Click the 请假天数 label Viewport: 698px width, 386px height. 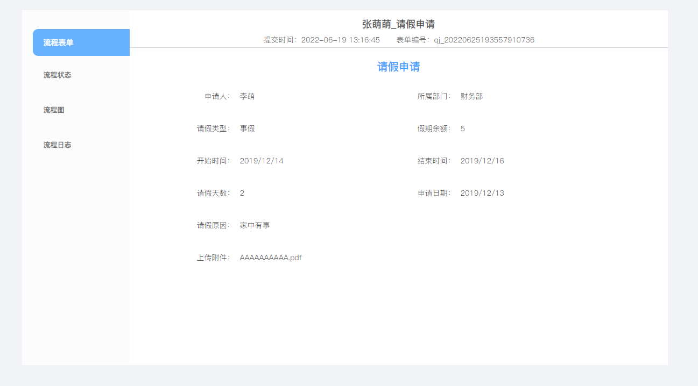[x=214, y=193]
